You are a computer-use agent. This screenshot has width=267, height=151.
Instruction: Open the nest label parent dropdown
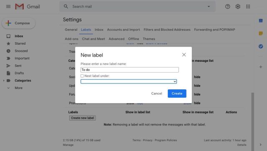click(x=128, y=81)
